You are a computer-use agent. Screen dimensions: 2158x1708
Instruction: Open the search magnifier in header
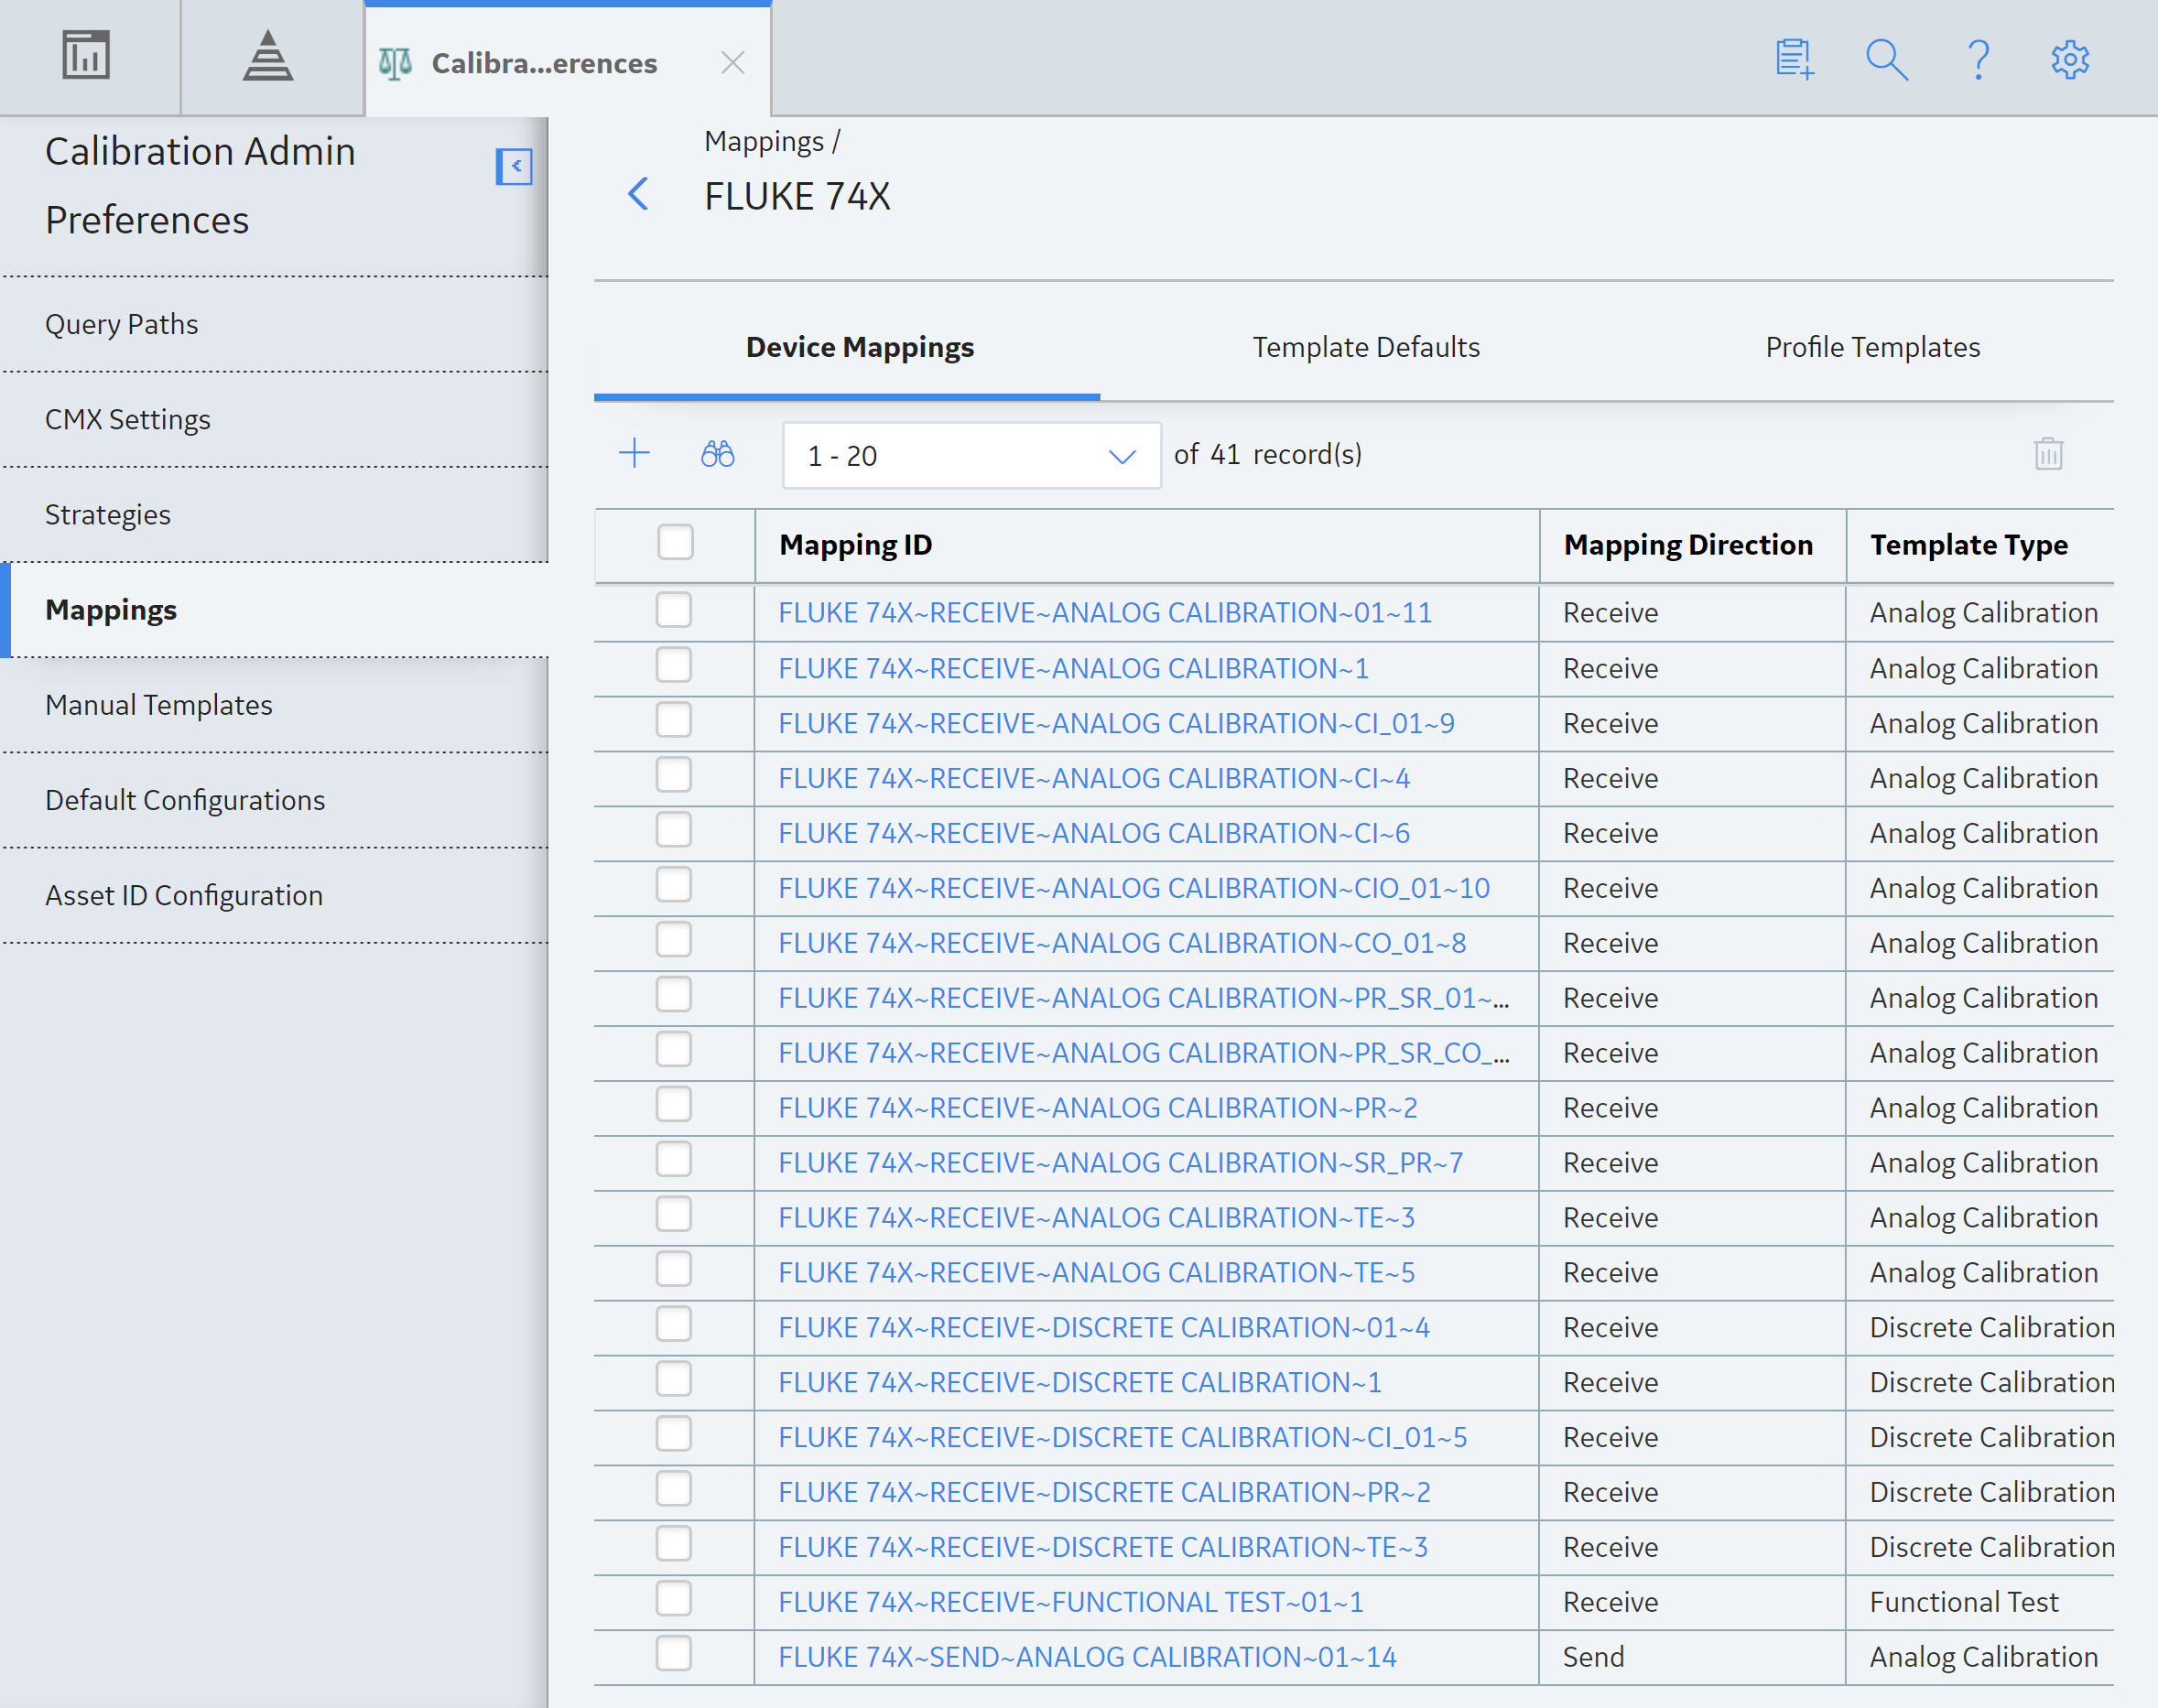pyautogui.click(x=1887, y=60)
